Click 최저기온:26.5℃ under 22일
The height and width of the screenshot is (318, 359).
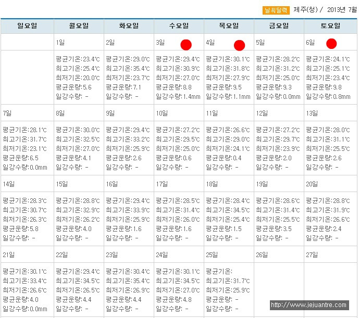point(78,290)
